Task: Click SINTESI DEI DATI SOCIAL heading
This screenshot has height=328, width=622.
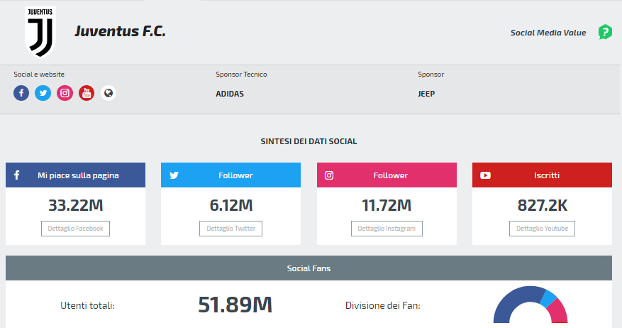Action: 309,141
